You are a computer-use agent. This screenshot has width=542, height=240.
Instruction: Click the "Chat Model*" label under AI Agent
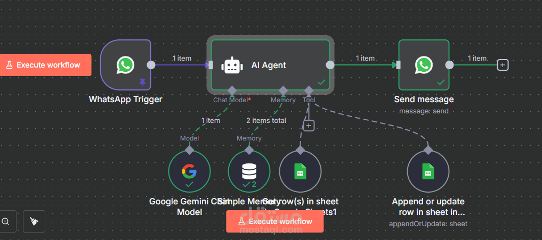click(232, 100)
